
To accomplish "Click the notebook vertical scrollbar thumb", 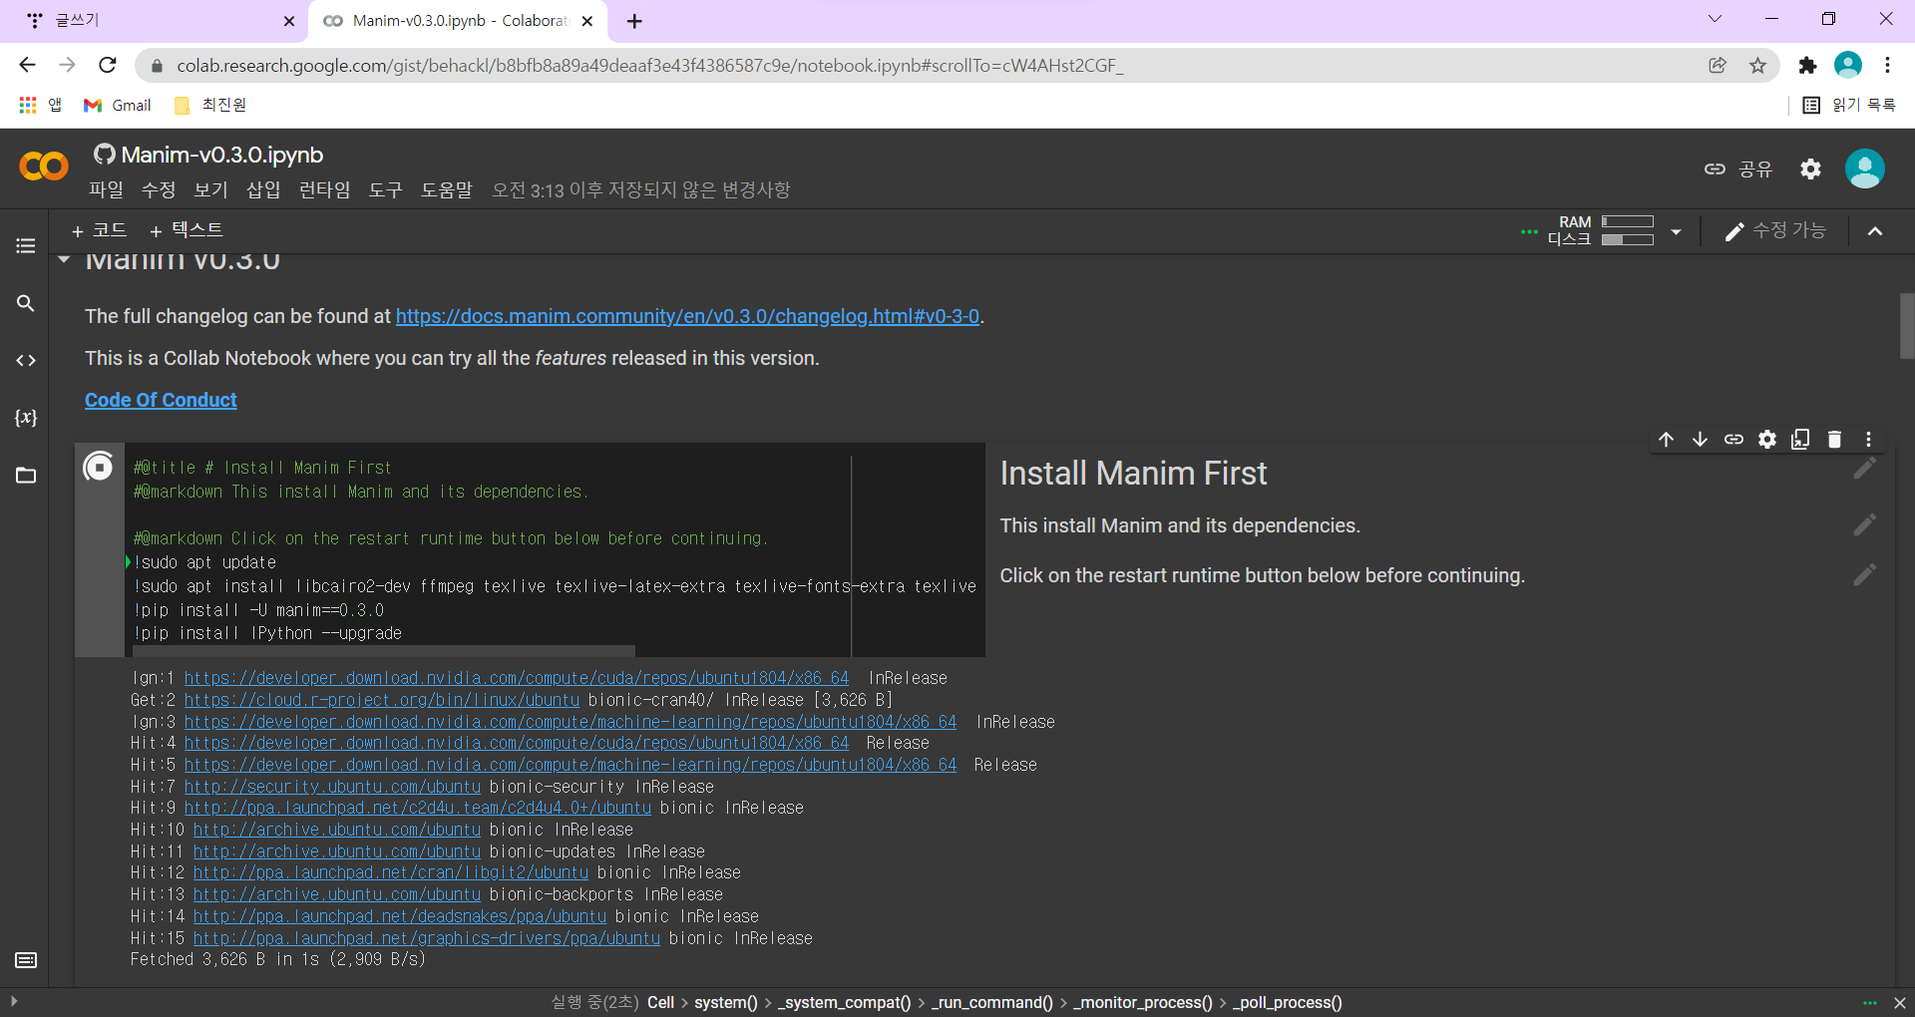I will (x=1906, y=325).
